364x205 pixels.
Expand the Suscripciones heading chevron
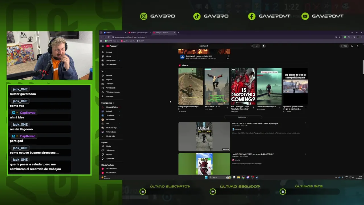tap(113, 103)
